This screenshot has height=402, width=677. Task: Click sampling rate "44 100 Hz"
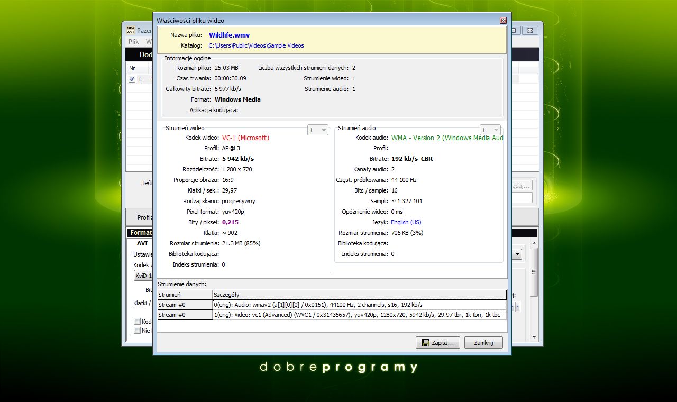(x=404, y=180)
